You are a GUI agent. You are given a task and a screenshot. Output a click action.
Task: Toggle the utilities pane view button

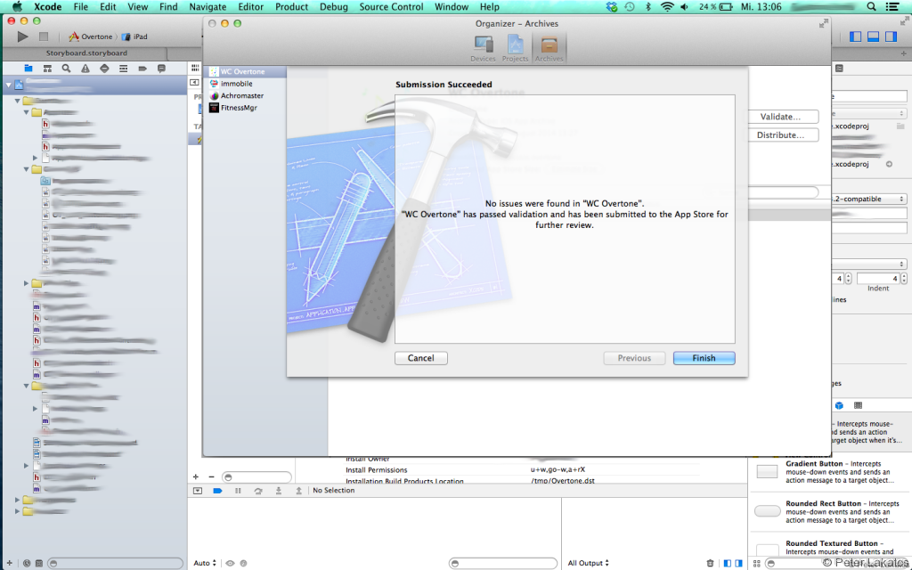891,37
